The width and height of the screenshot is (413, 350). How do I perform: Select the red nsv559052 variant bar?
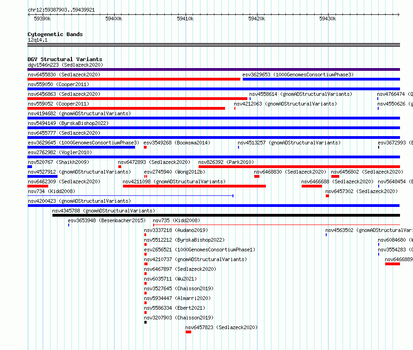click(x=126, y=108)
